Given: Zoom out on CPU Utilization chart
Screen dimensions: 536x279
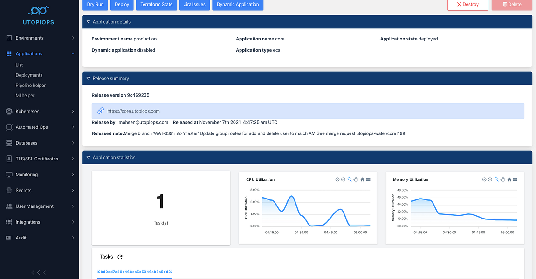Looking at the screenshot, I should tap(343, 179).
